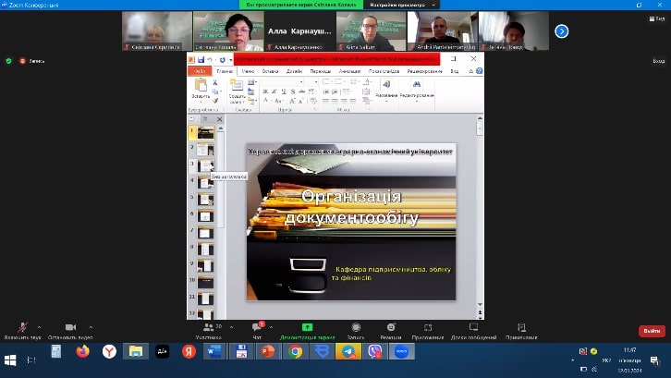
Task: Expand audio options arrow beside microphone
Action: click(40, 327)
